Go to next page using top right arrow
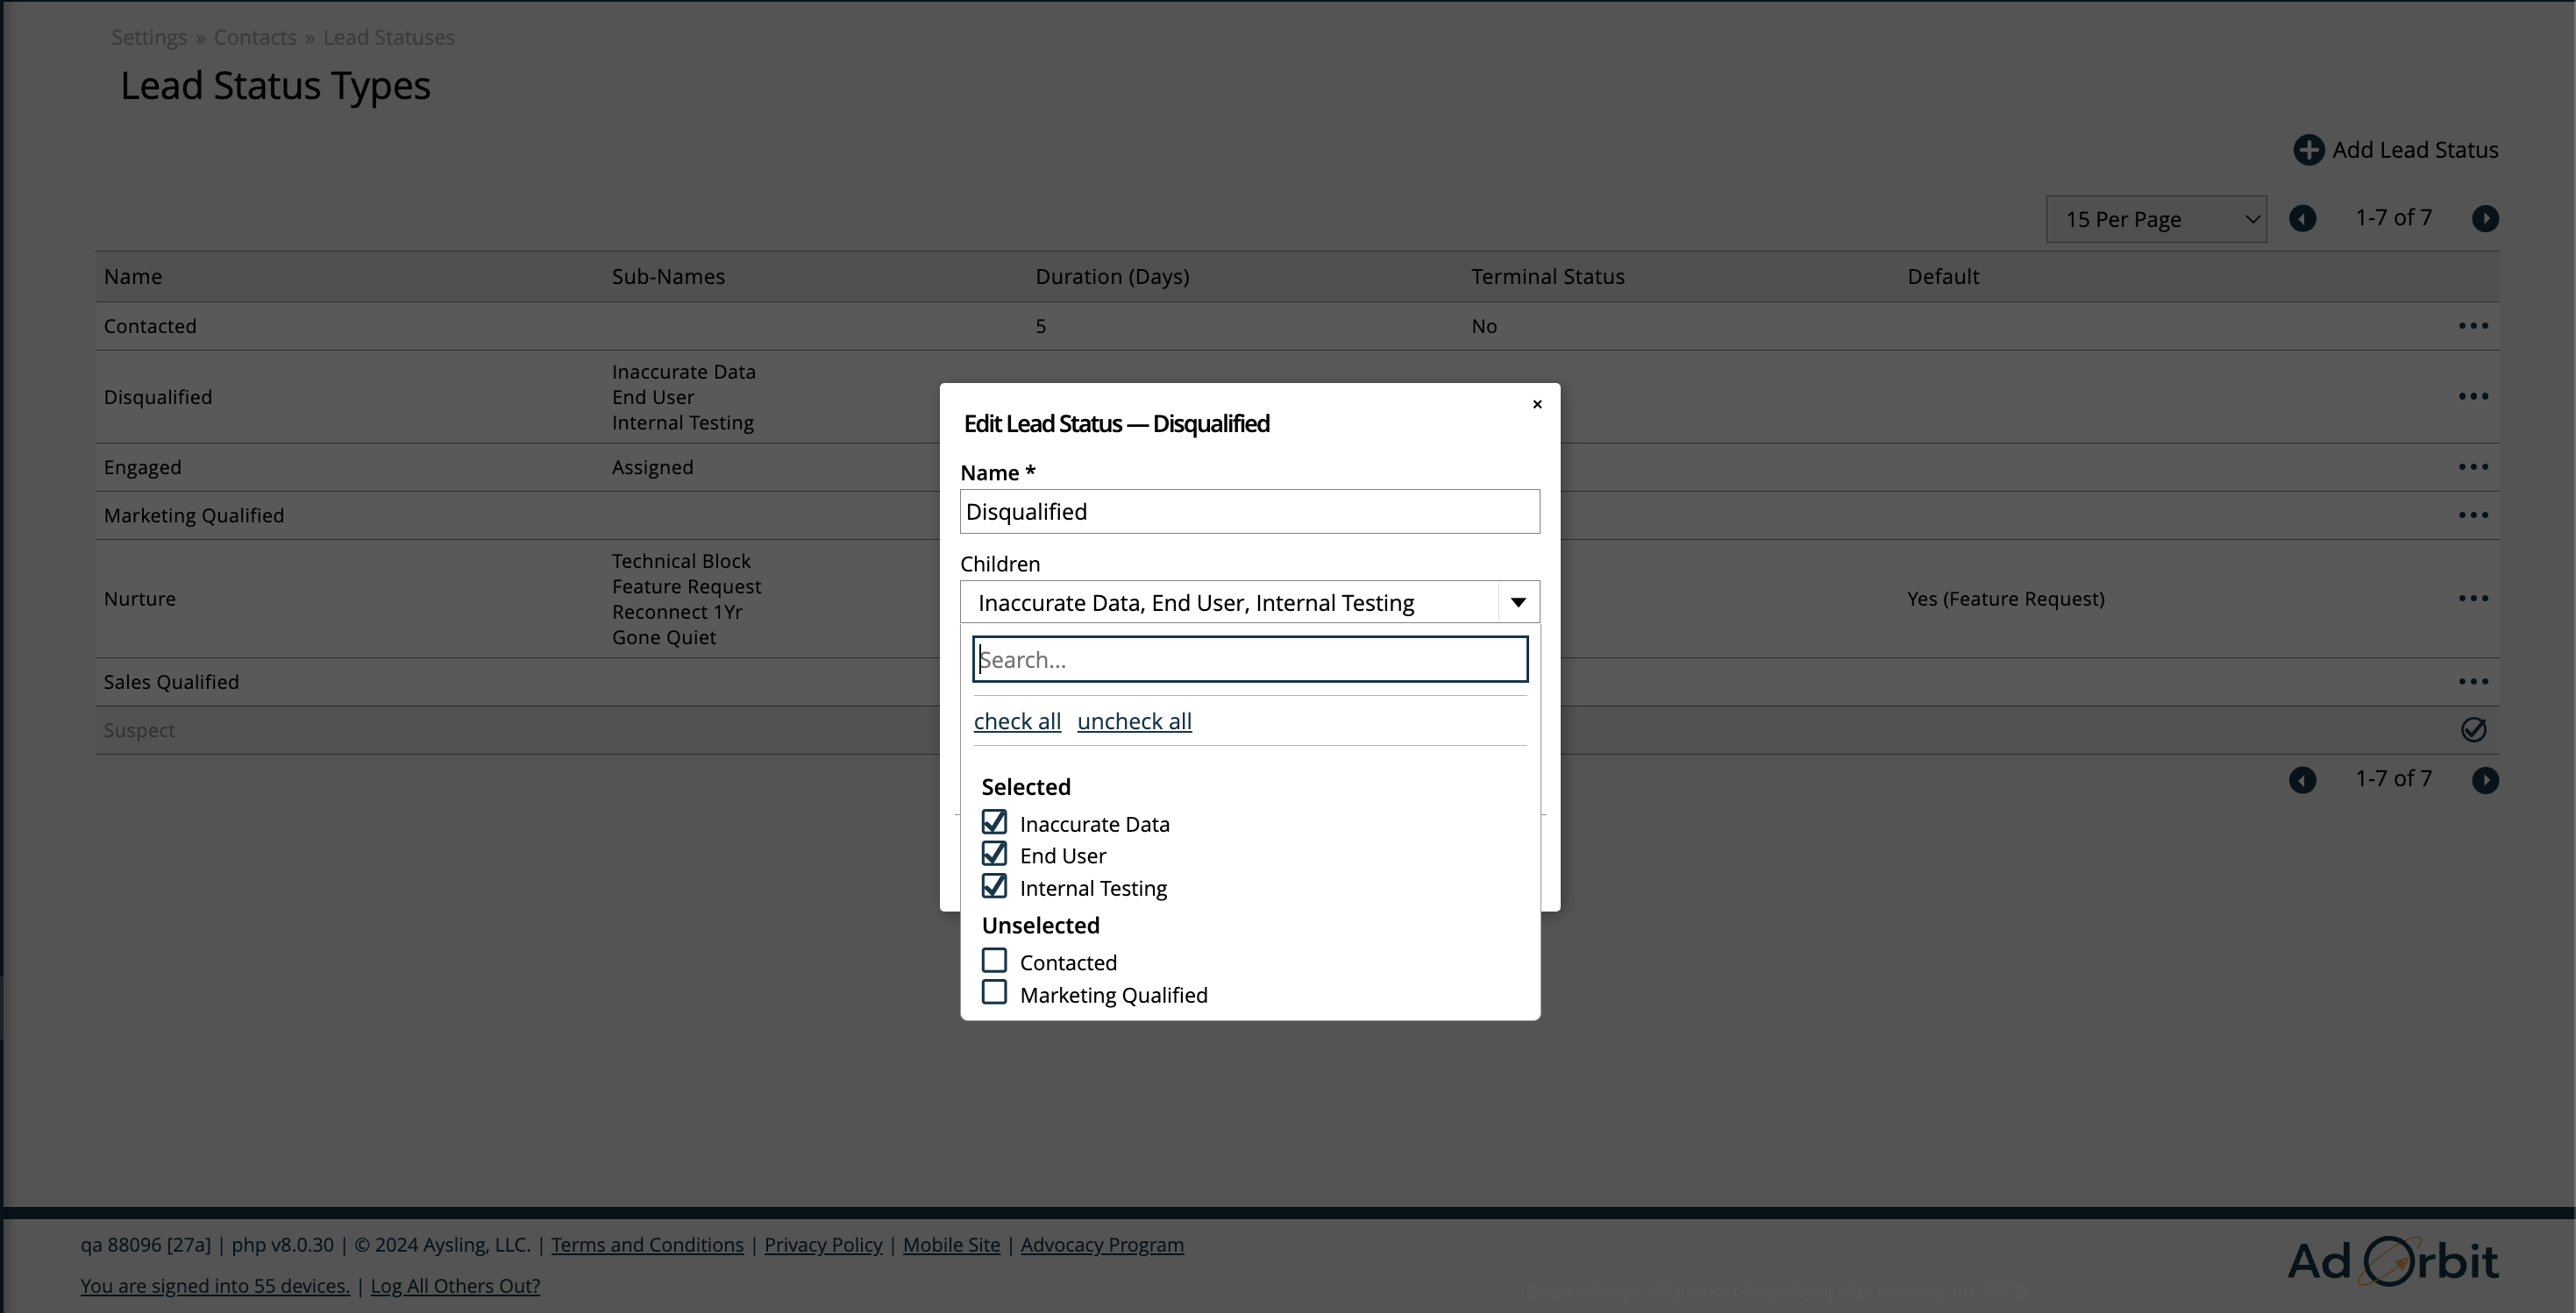The height and width of the screenshot is (1313, 2576). pyautogui.click(x=2485, y=219)
